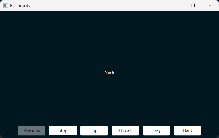This screenshot has height=138, width=219.
Task: Click the Flashcards app icon in title bar
Action: [6, 5]
